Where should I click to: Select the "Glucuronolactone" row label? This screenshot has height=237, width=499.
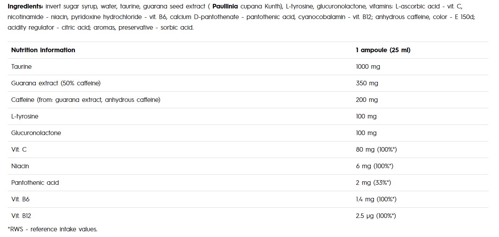(36, 133)
